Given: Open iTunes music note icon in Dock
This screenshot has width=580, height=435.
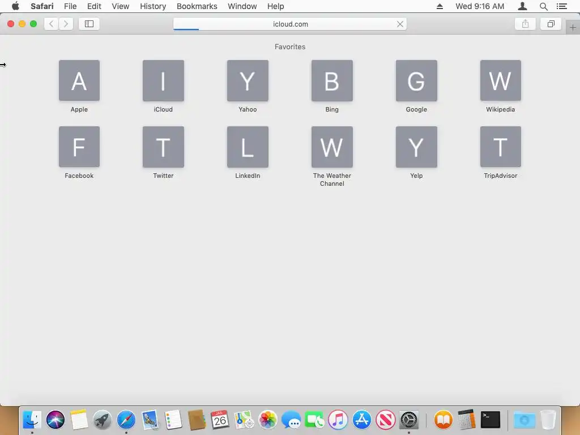Looking at the screenshot, I should click(338, 420).
